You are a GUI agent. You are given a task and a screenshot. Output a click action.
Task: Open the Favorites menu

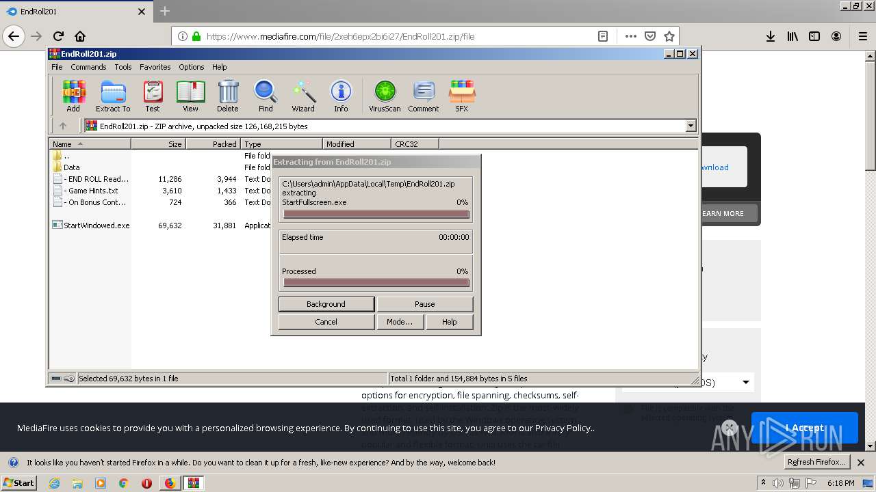click(x=155, y=67)
